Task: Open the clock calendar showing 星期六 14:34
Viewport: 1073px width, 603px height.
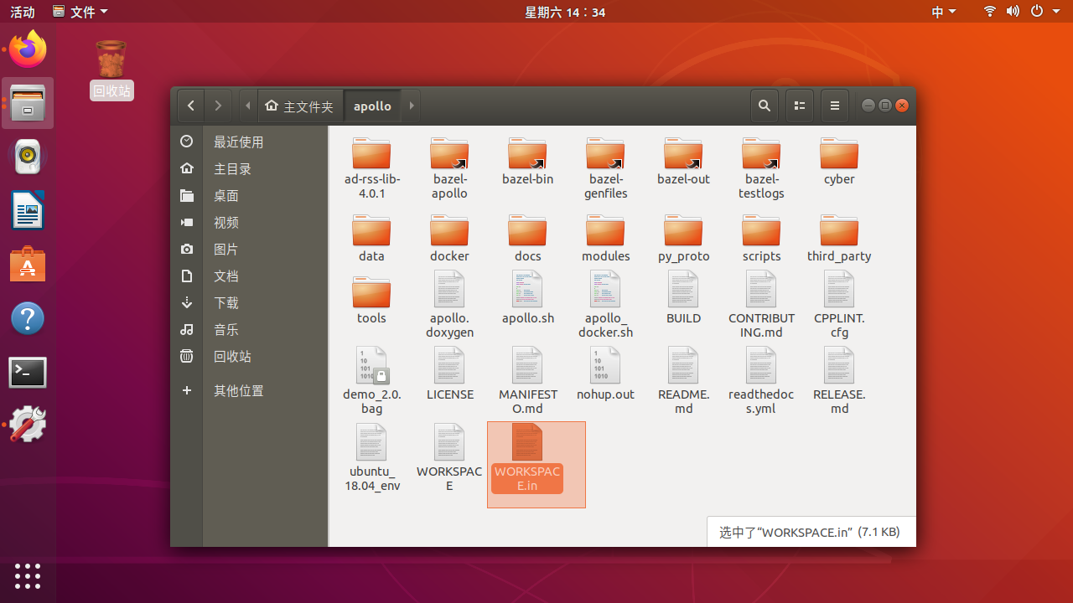Action: click(565, 12)
